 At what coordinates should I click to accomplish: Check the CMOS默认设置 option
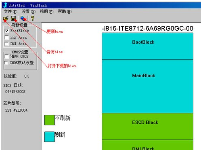pos(6,63)
